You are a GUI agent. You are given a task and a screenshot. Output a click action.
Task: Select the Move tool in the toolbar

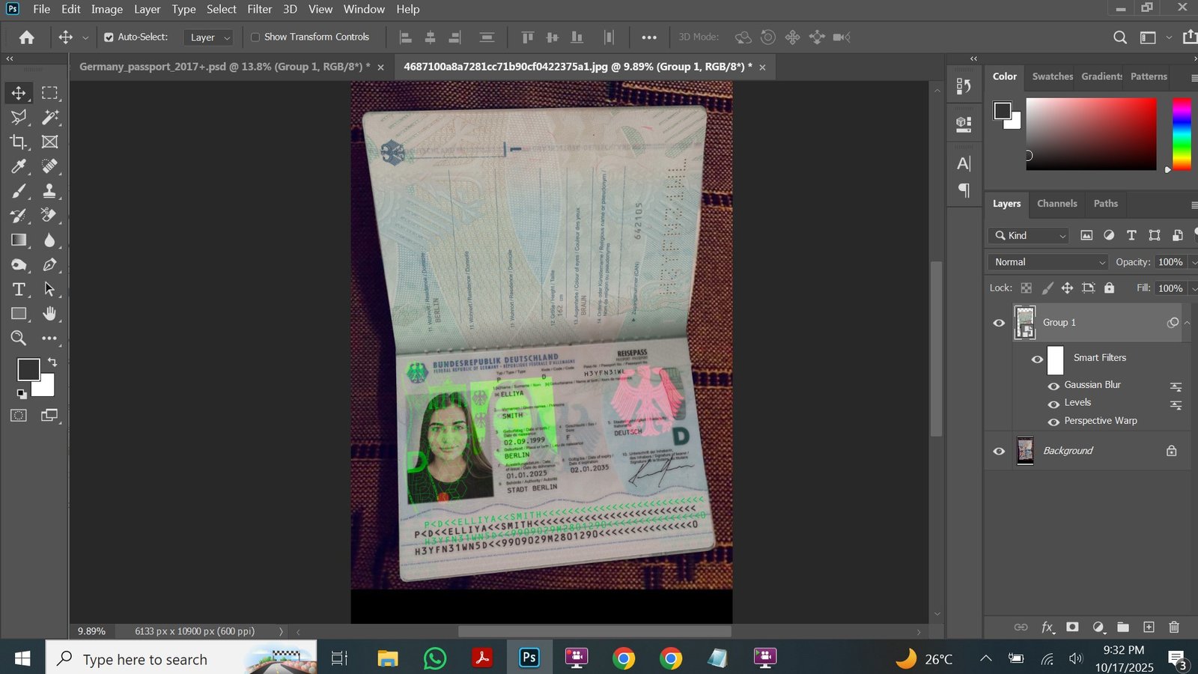pyautogui.click(x=19, y=93)
